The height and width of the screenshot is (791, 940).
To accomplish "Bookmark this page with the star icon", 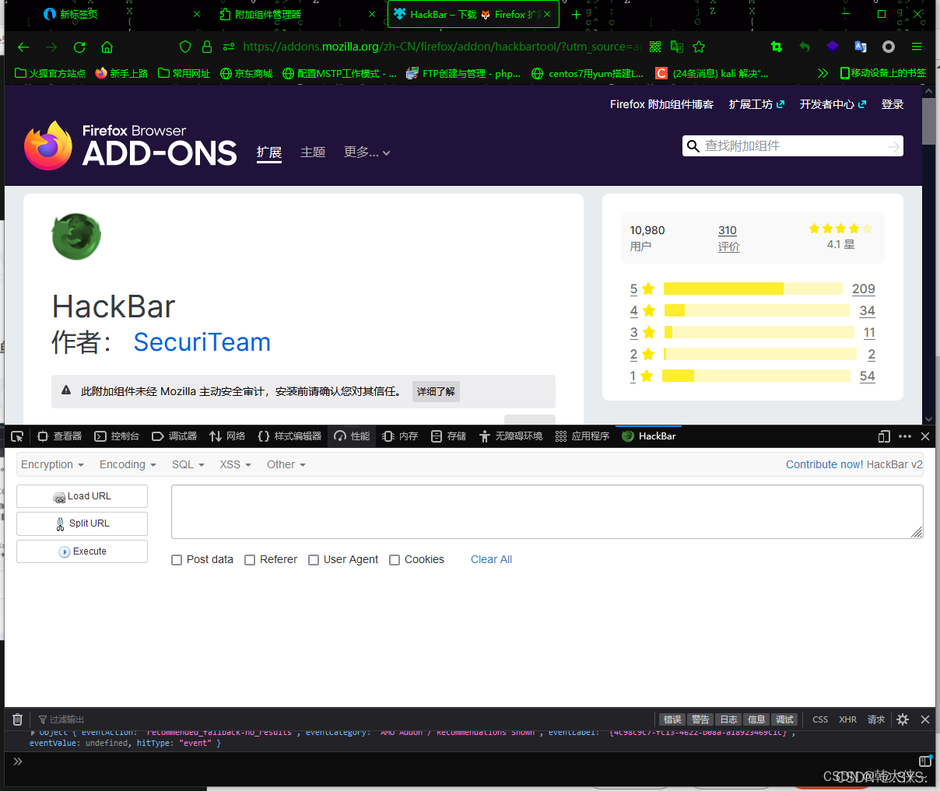I will (x=699, y=47).
